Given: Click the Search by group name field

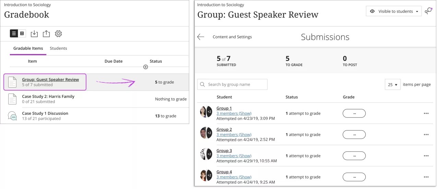Looking at the screenshot, I should point(232,85).
